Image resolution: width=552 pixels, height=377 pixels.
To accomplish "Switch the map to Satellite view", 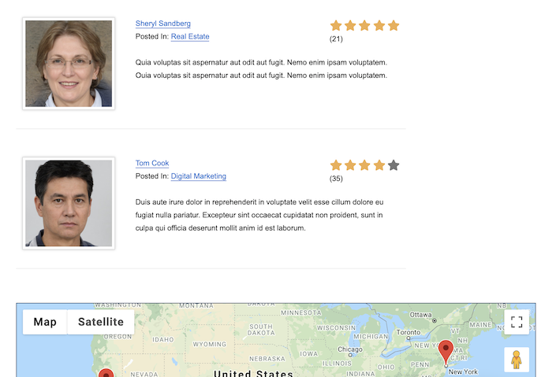I will [100, 322].
